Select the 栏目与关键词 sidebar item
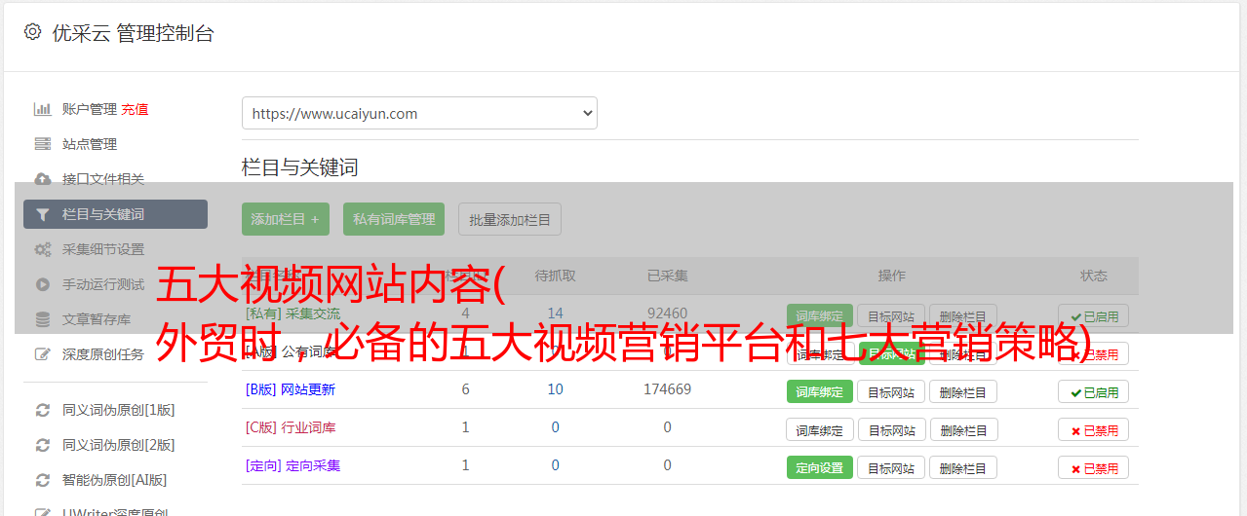Viewport: 1247px width, 516px height. coord(115,214)
